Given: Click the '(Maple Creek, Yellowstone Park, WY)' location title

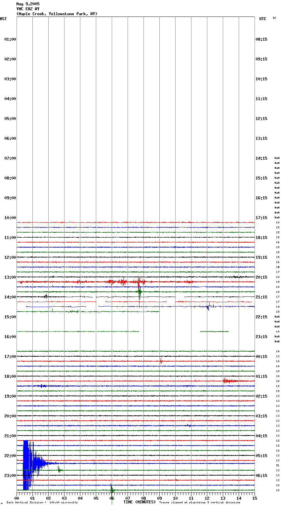Looking at the screenshot, I should tap(57, 14).
